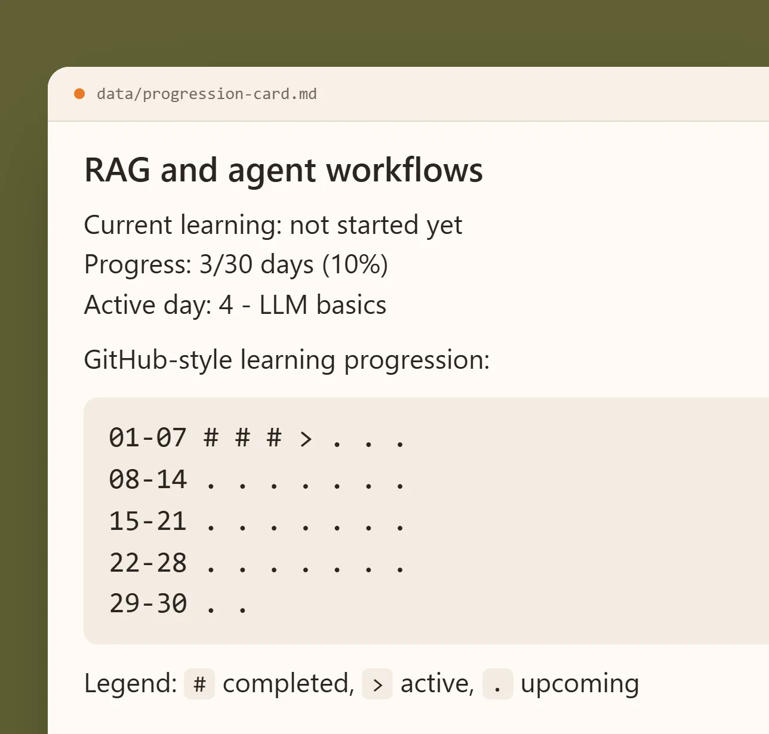The image size is (769, 734).
Task: Click the 29-30 row label
Action: pos(148,604)
